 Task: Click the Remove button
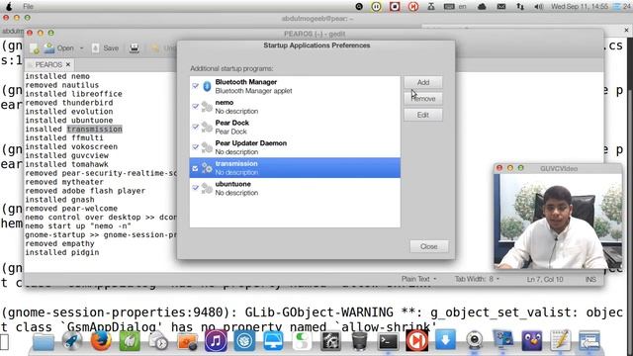[x=423, y=99]
